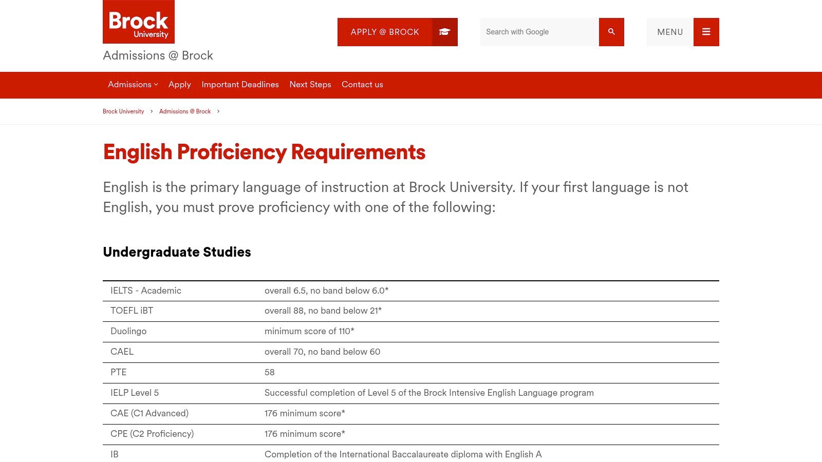Click the International Baccalaureate diploma text

tap(403, 454)
